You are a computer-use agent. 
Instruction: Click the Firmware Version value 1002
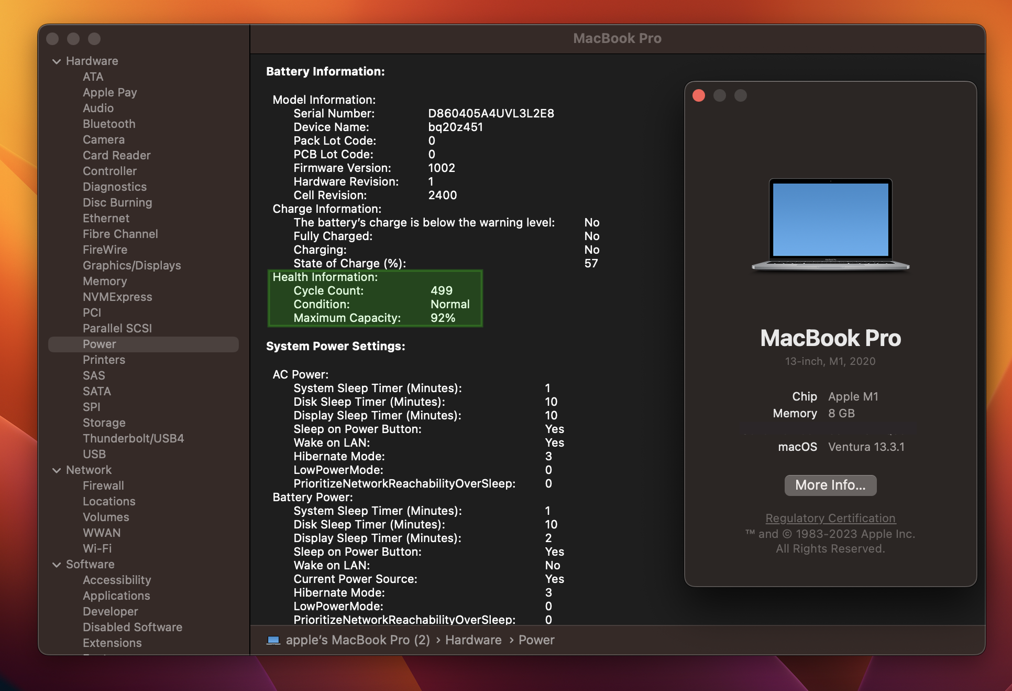coord(442,168)
